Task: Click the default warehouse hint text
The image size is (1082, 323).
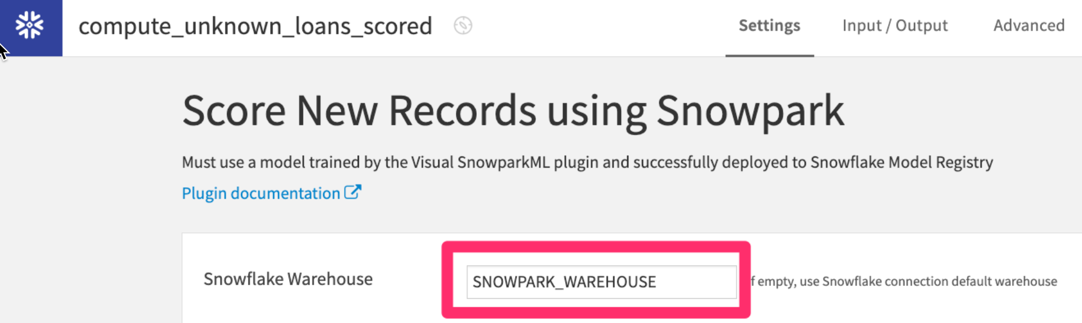Action: [x=905, y=281]
